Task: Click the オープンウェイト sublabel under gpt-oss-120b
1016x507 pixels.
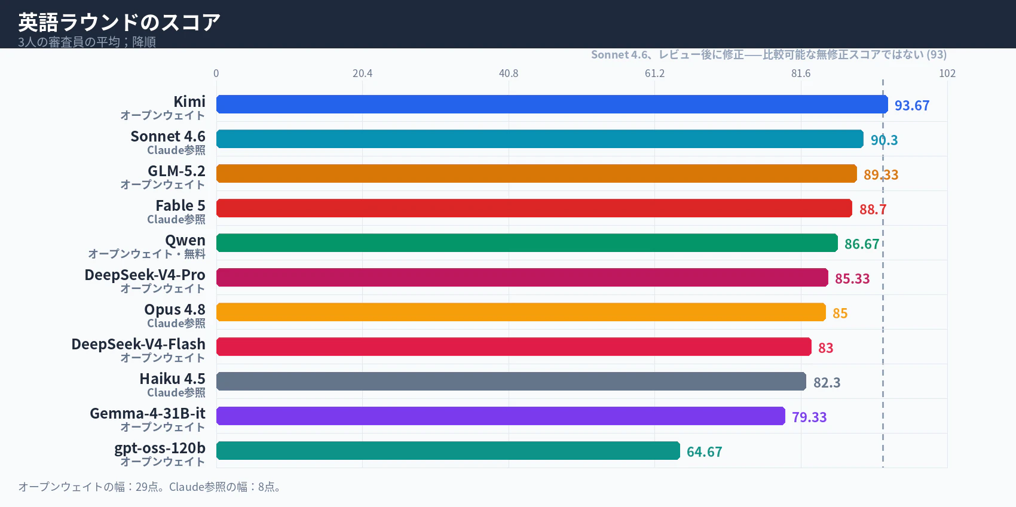Action: pos(163,462)
